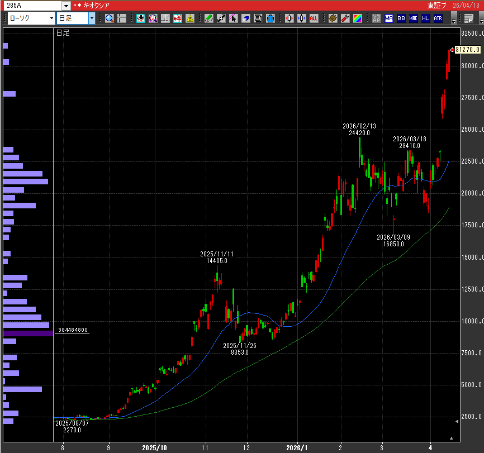Click the chart download arrow icon
This screenshot has width=484, height=453.
(141, 18)
